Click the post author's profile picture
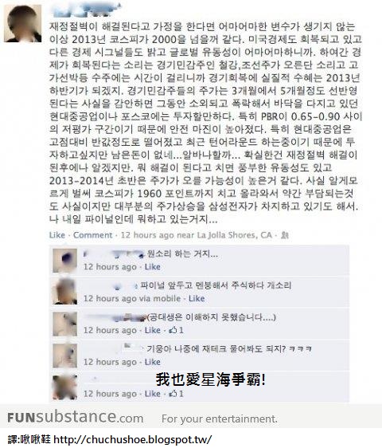The height and width of the screenshot is (448, 382). pyautogui.click(x=22, y=23)
